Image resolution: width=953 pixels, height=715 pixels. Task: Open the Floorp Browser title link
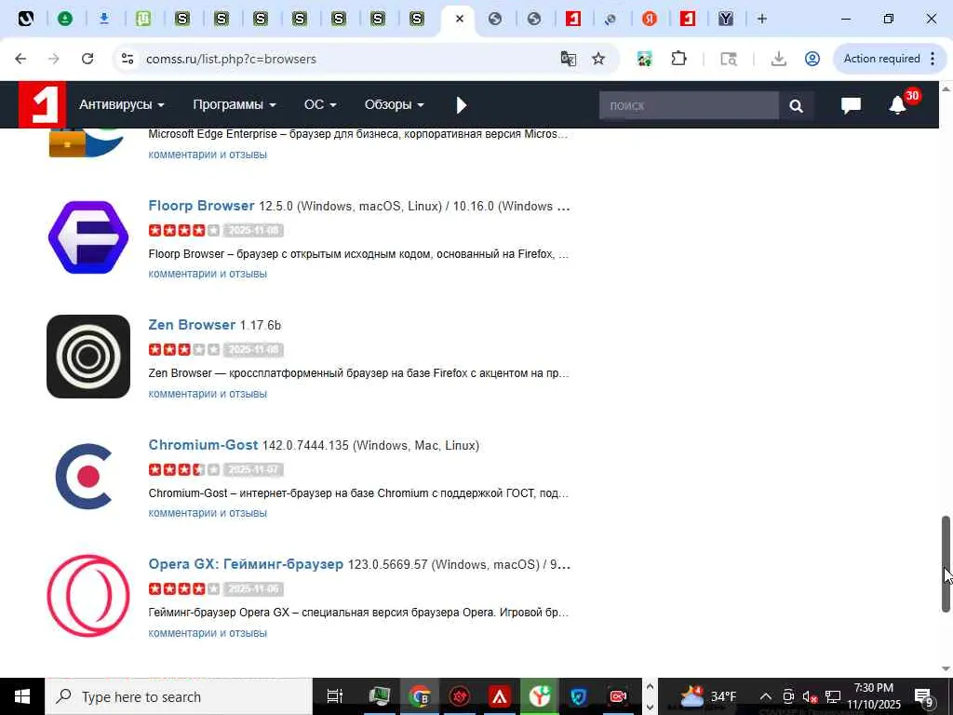[x=201, y=206]
